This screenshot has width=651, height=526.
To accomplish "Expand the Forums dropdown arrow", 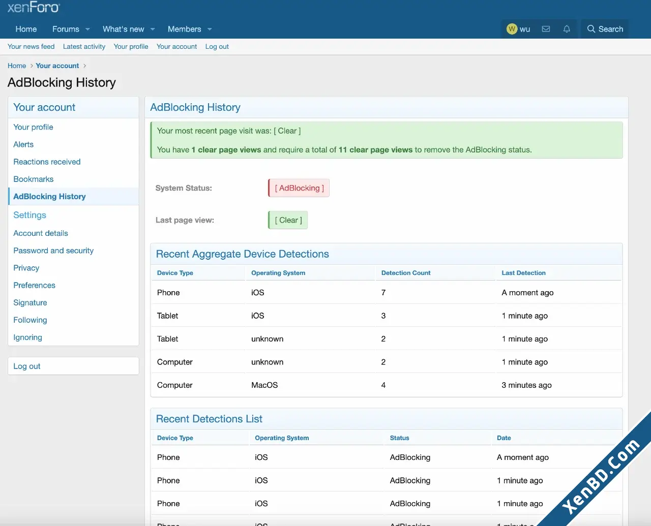I will click(x=87, y=29).
